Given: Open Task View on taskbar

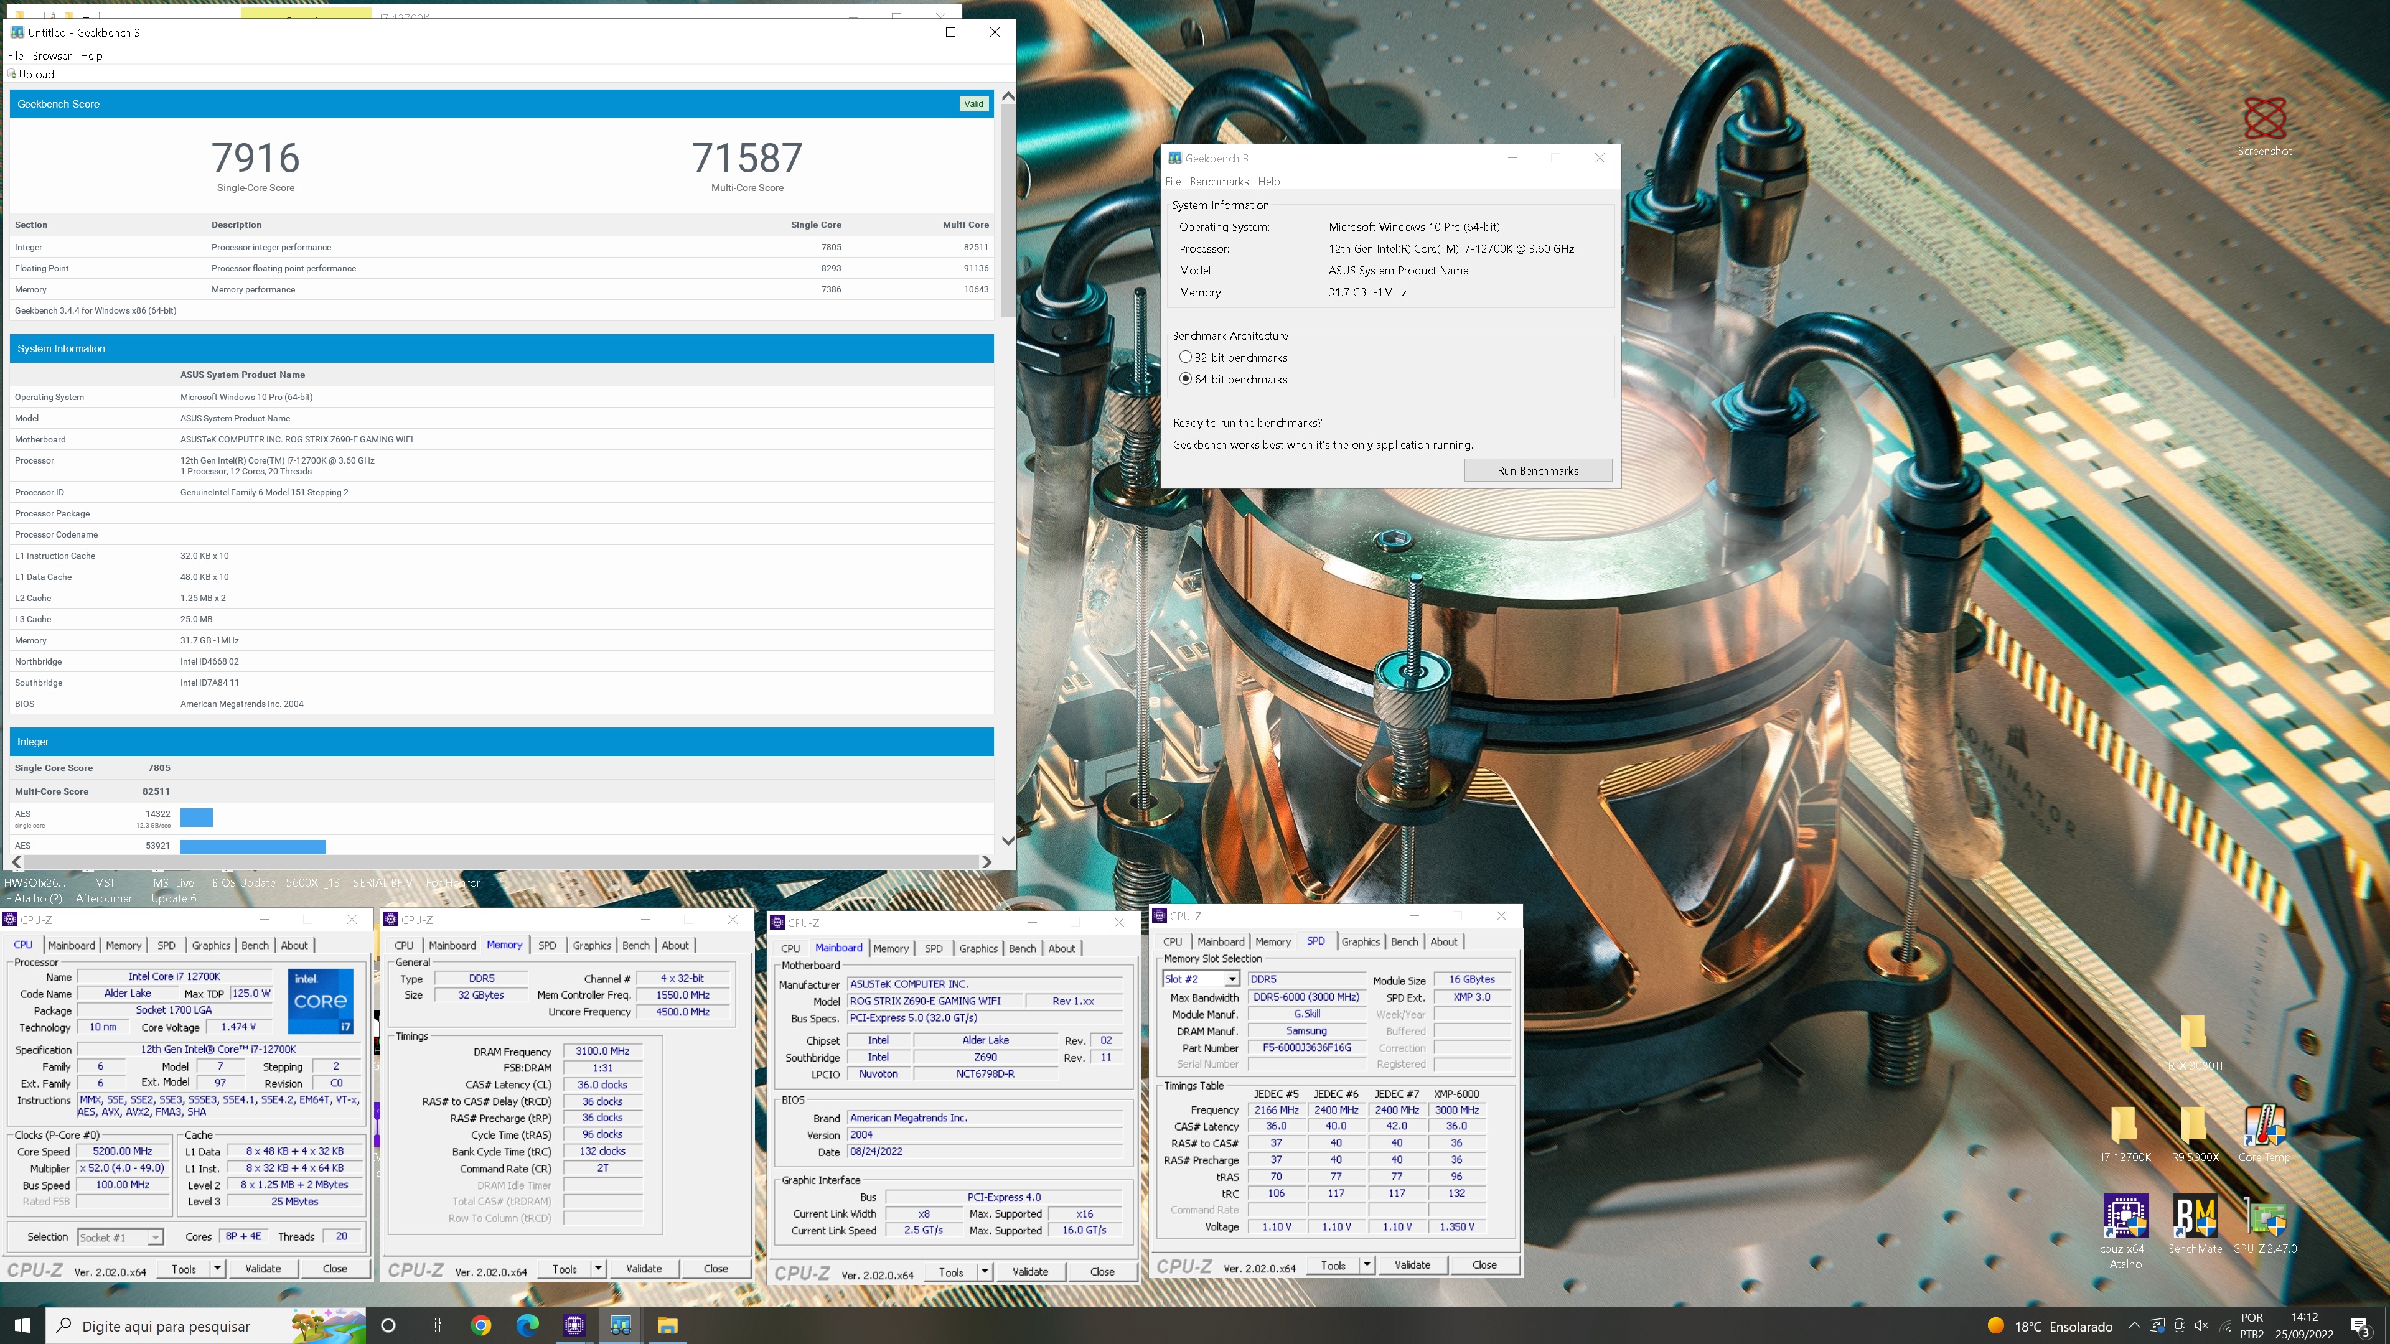Looking at the screenshot, I should click(433, 1325).
